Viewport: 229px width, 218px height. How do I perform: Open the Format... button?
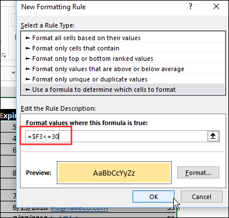click(198, 173)
